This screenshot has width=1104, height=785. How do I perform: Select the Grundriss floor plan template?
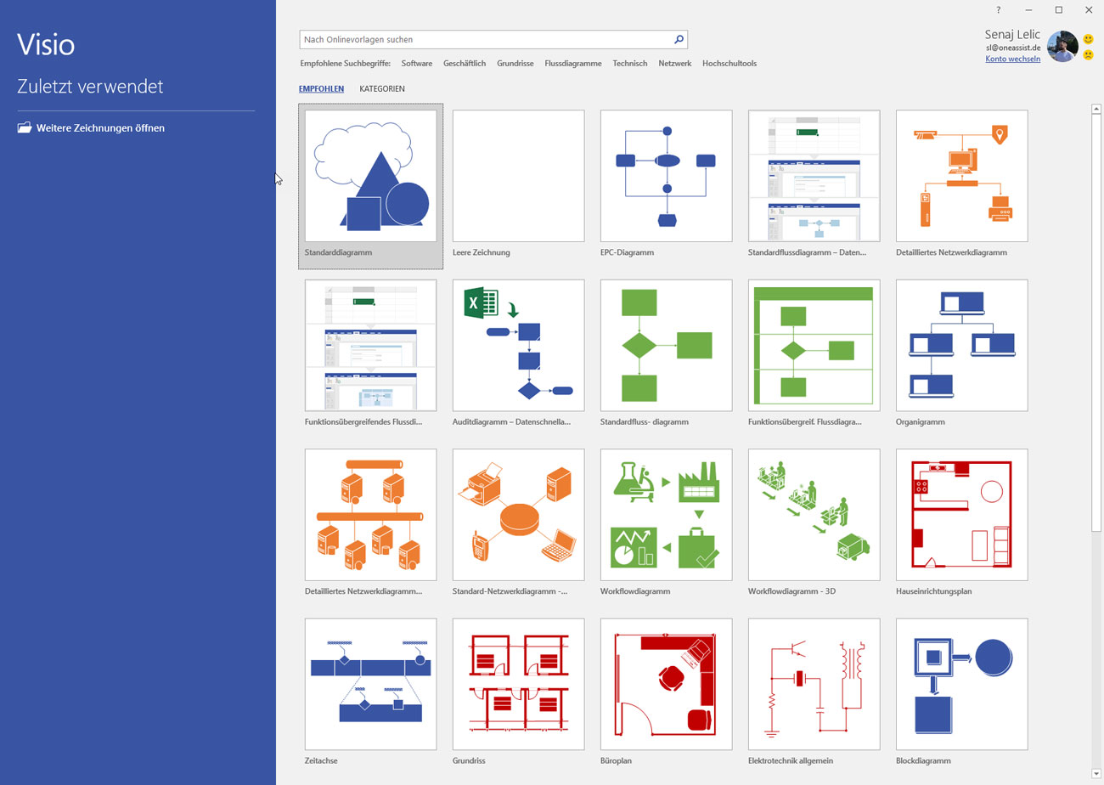click(518, 684)
